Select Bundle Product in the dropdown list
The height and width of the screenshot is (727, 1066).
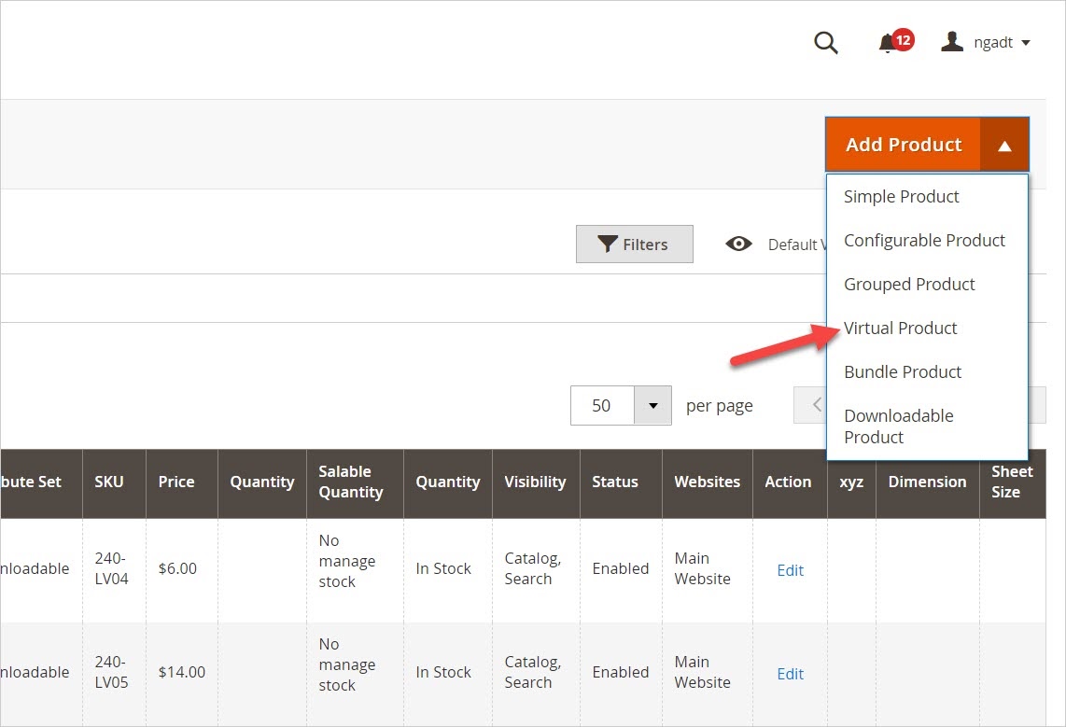[902, 371]
